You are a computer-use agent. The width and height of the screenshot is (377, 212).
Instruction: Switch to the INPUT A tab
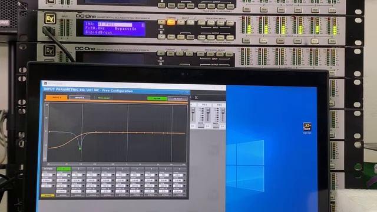tap(57, 98)
